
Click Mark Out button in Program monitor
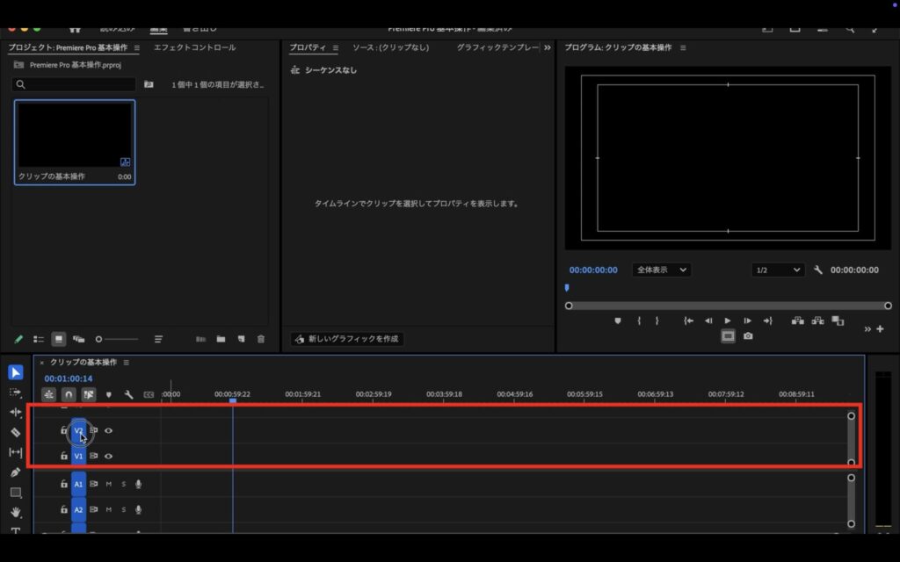pos(657,321)
